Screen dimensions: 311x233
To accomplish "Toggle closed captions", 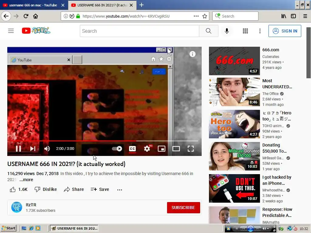I will tap(132, 149).
